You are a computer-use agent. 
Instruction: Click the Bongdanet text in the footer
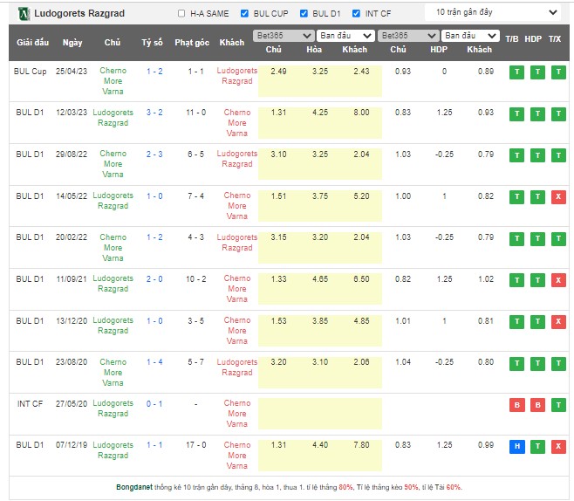pos(134,487)
